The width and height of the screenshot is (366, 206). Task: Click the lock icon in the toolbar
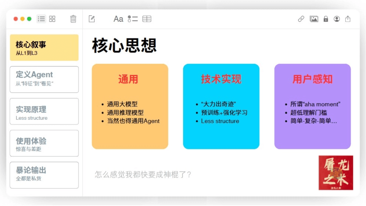click(325, 19)
